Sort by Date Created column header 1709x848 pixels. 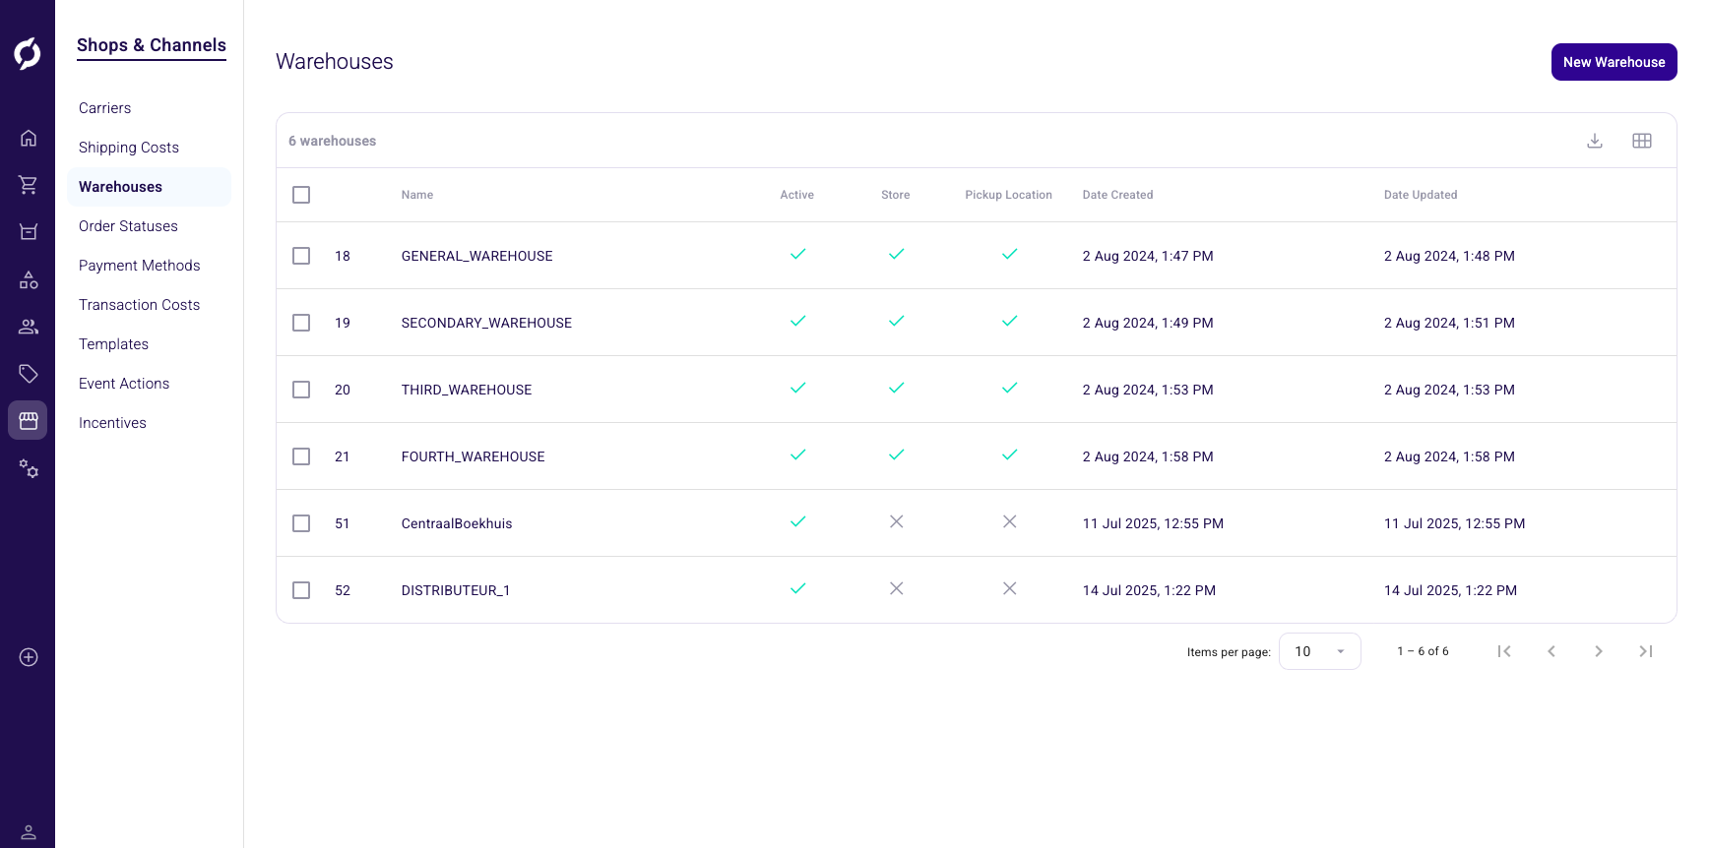tap(1117, 195)
